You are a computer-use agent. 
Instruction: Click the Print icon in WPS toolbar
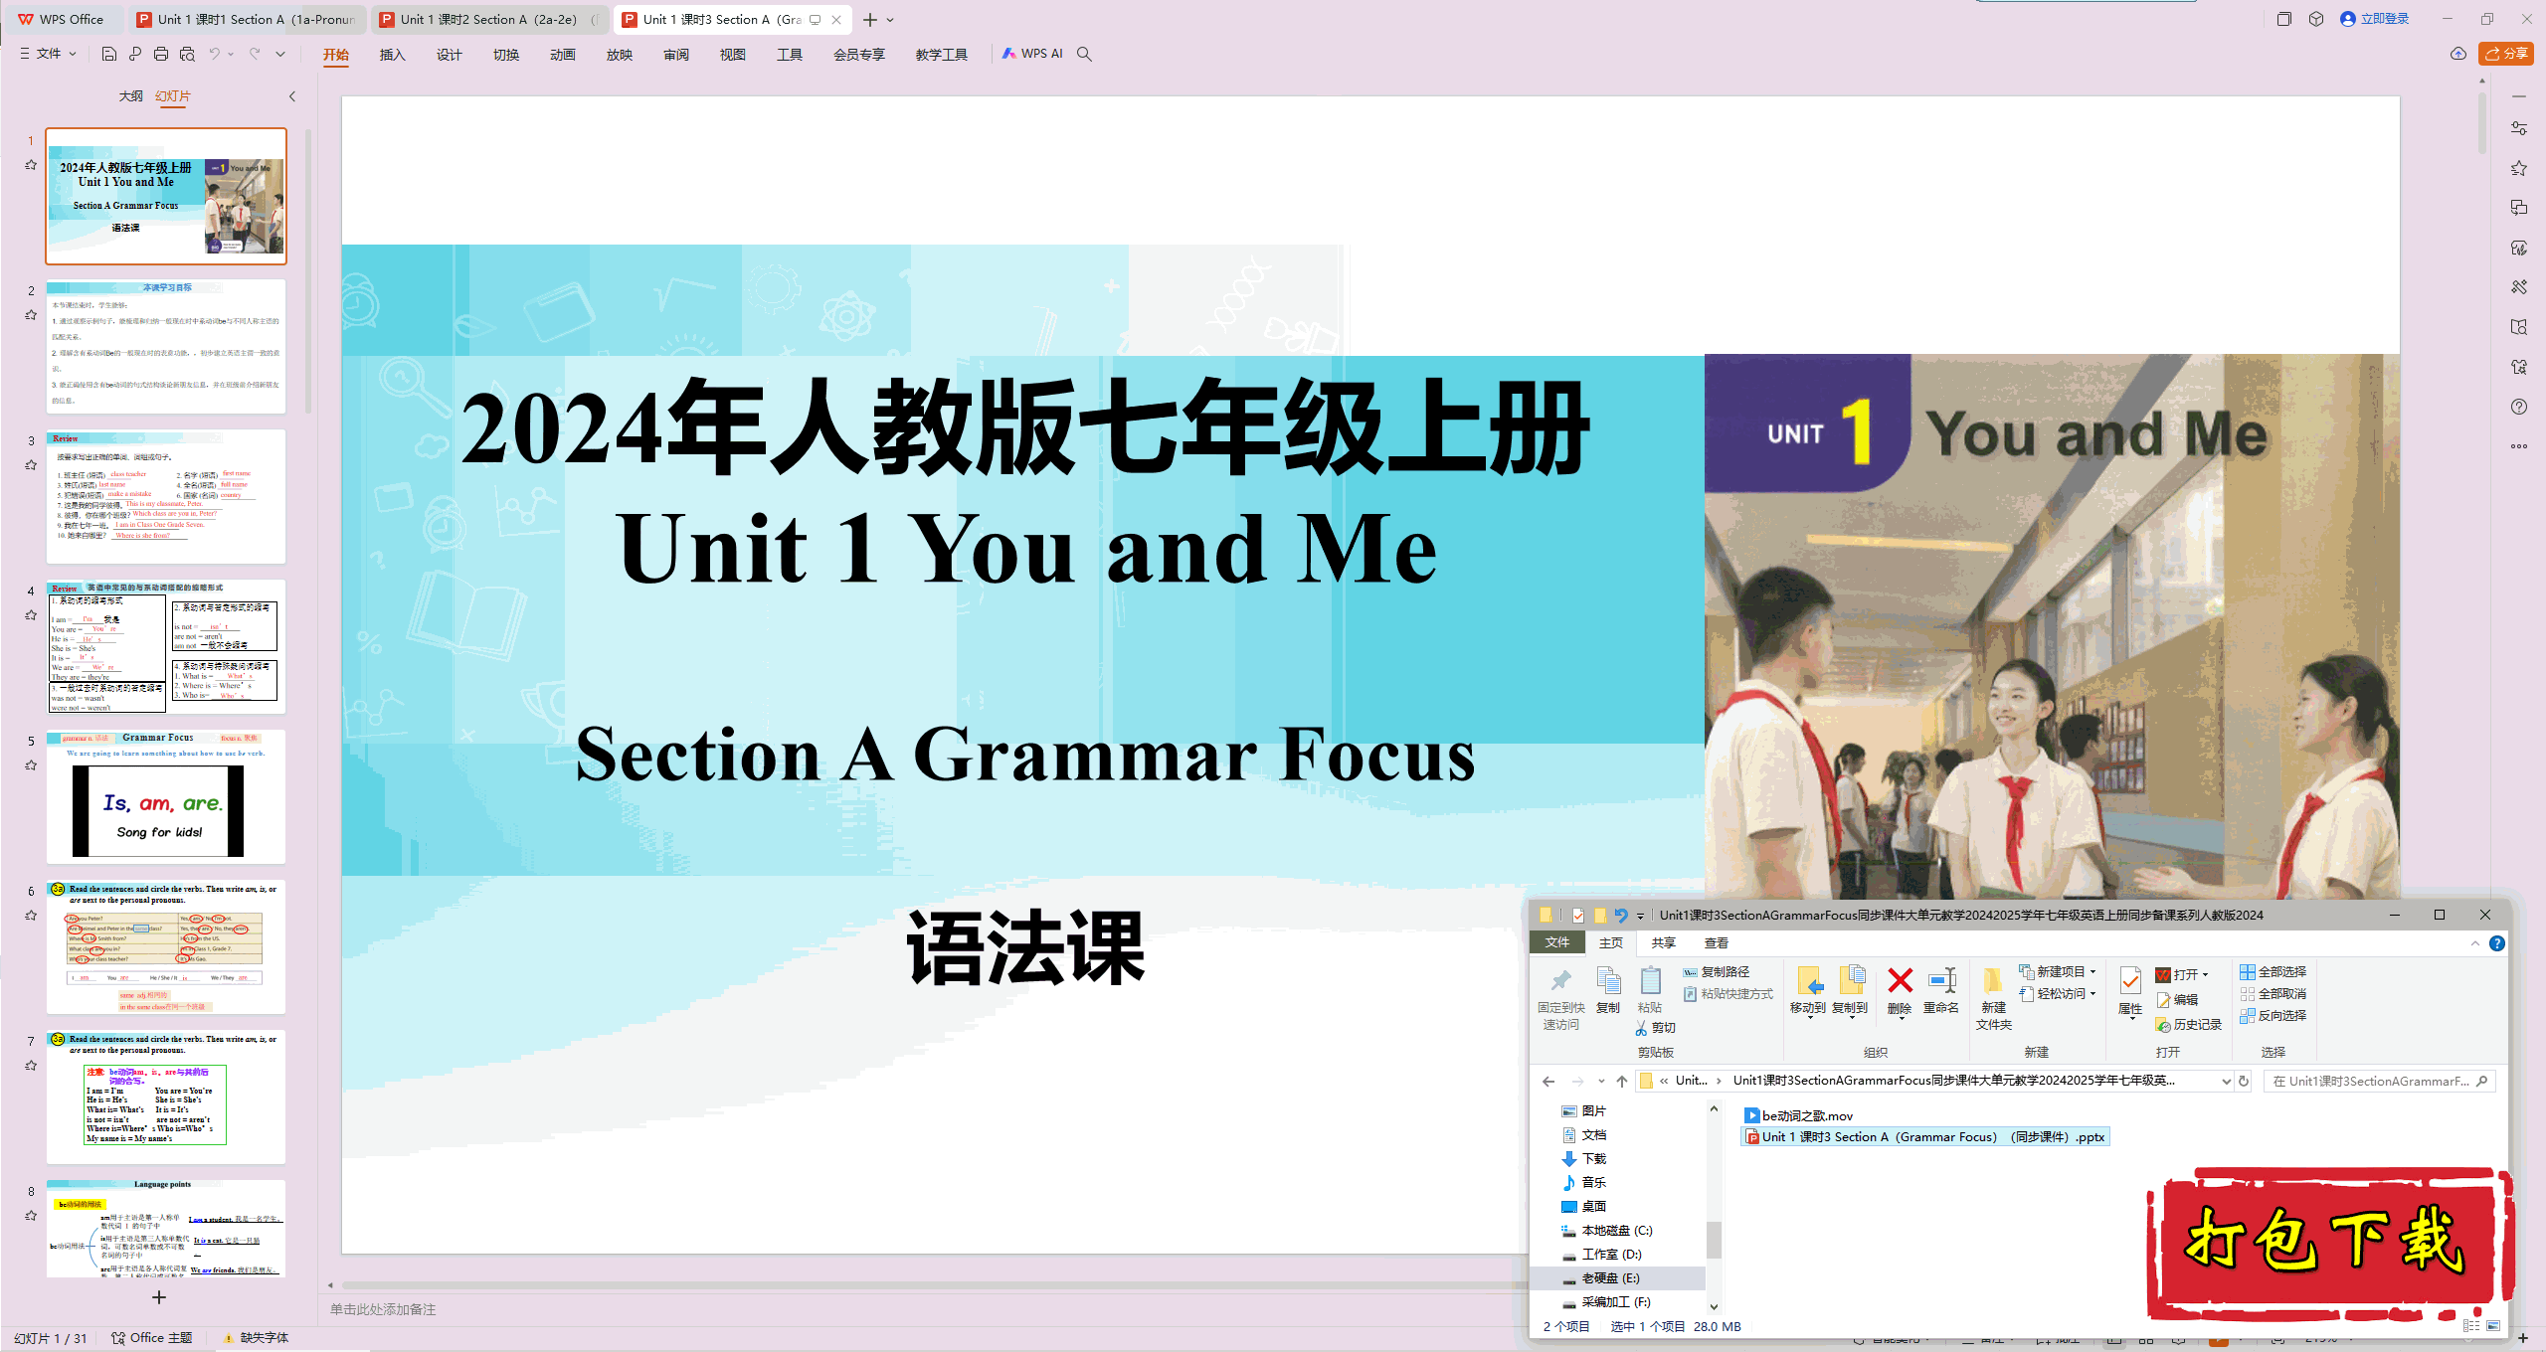click(x=161, y=54)
